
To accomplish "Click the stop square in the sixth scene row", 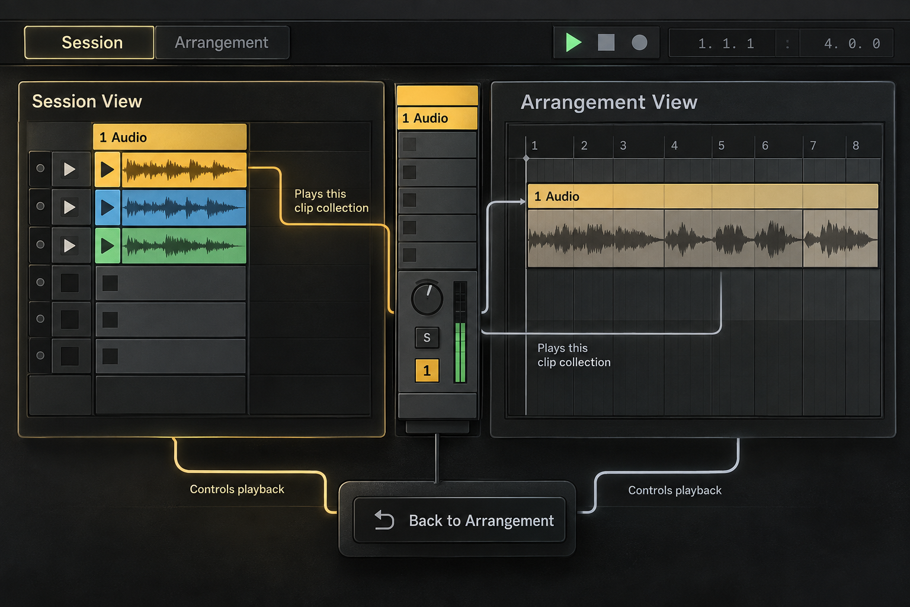I will [x=70, y=356].
